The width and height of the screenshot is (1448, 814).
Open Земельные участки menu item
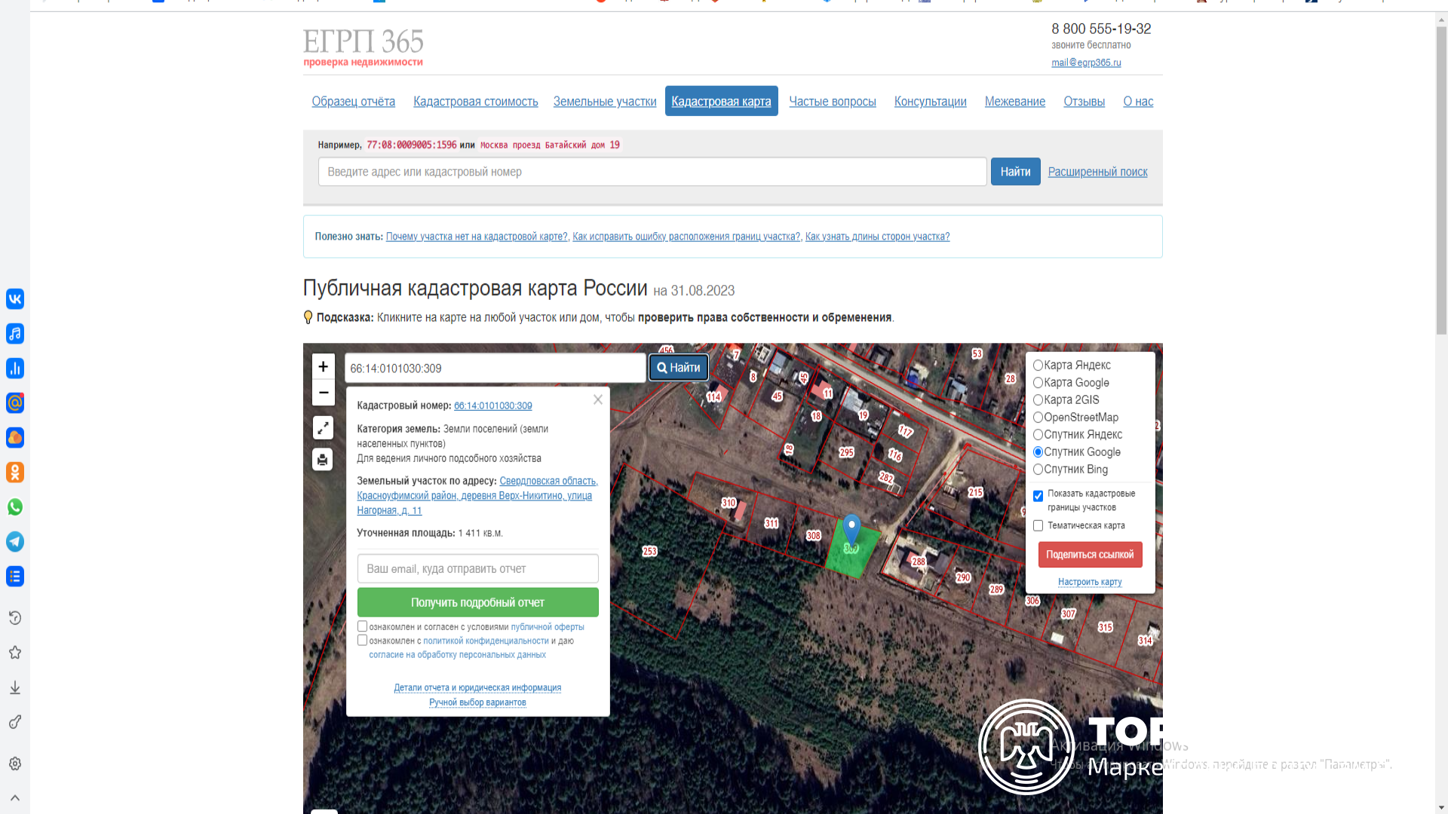(604, 102)
